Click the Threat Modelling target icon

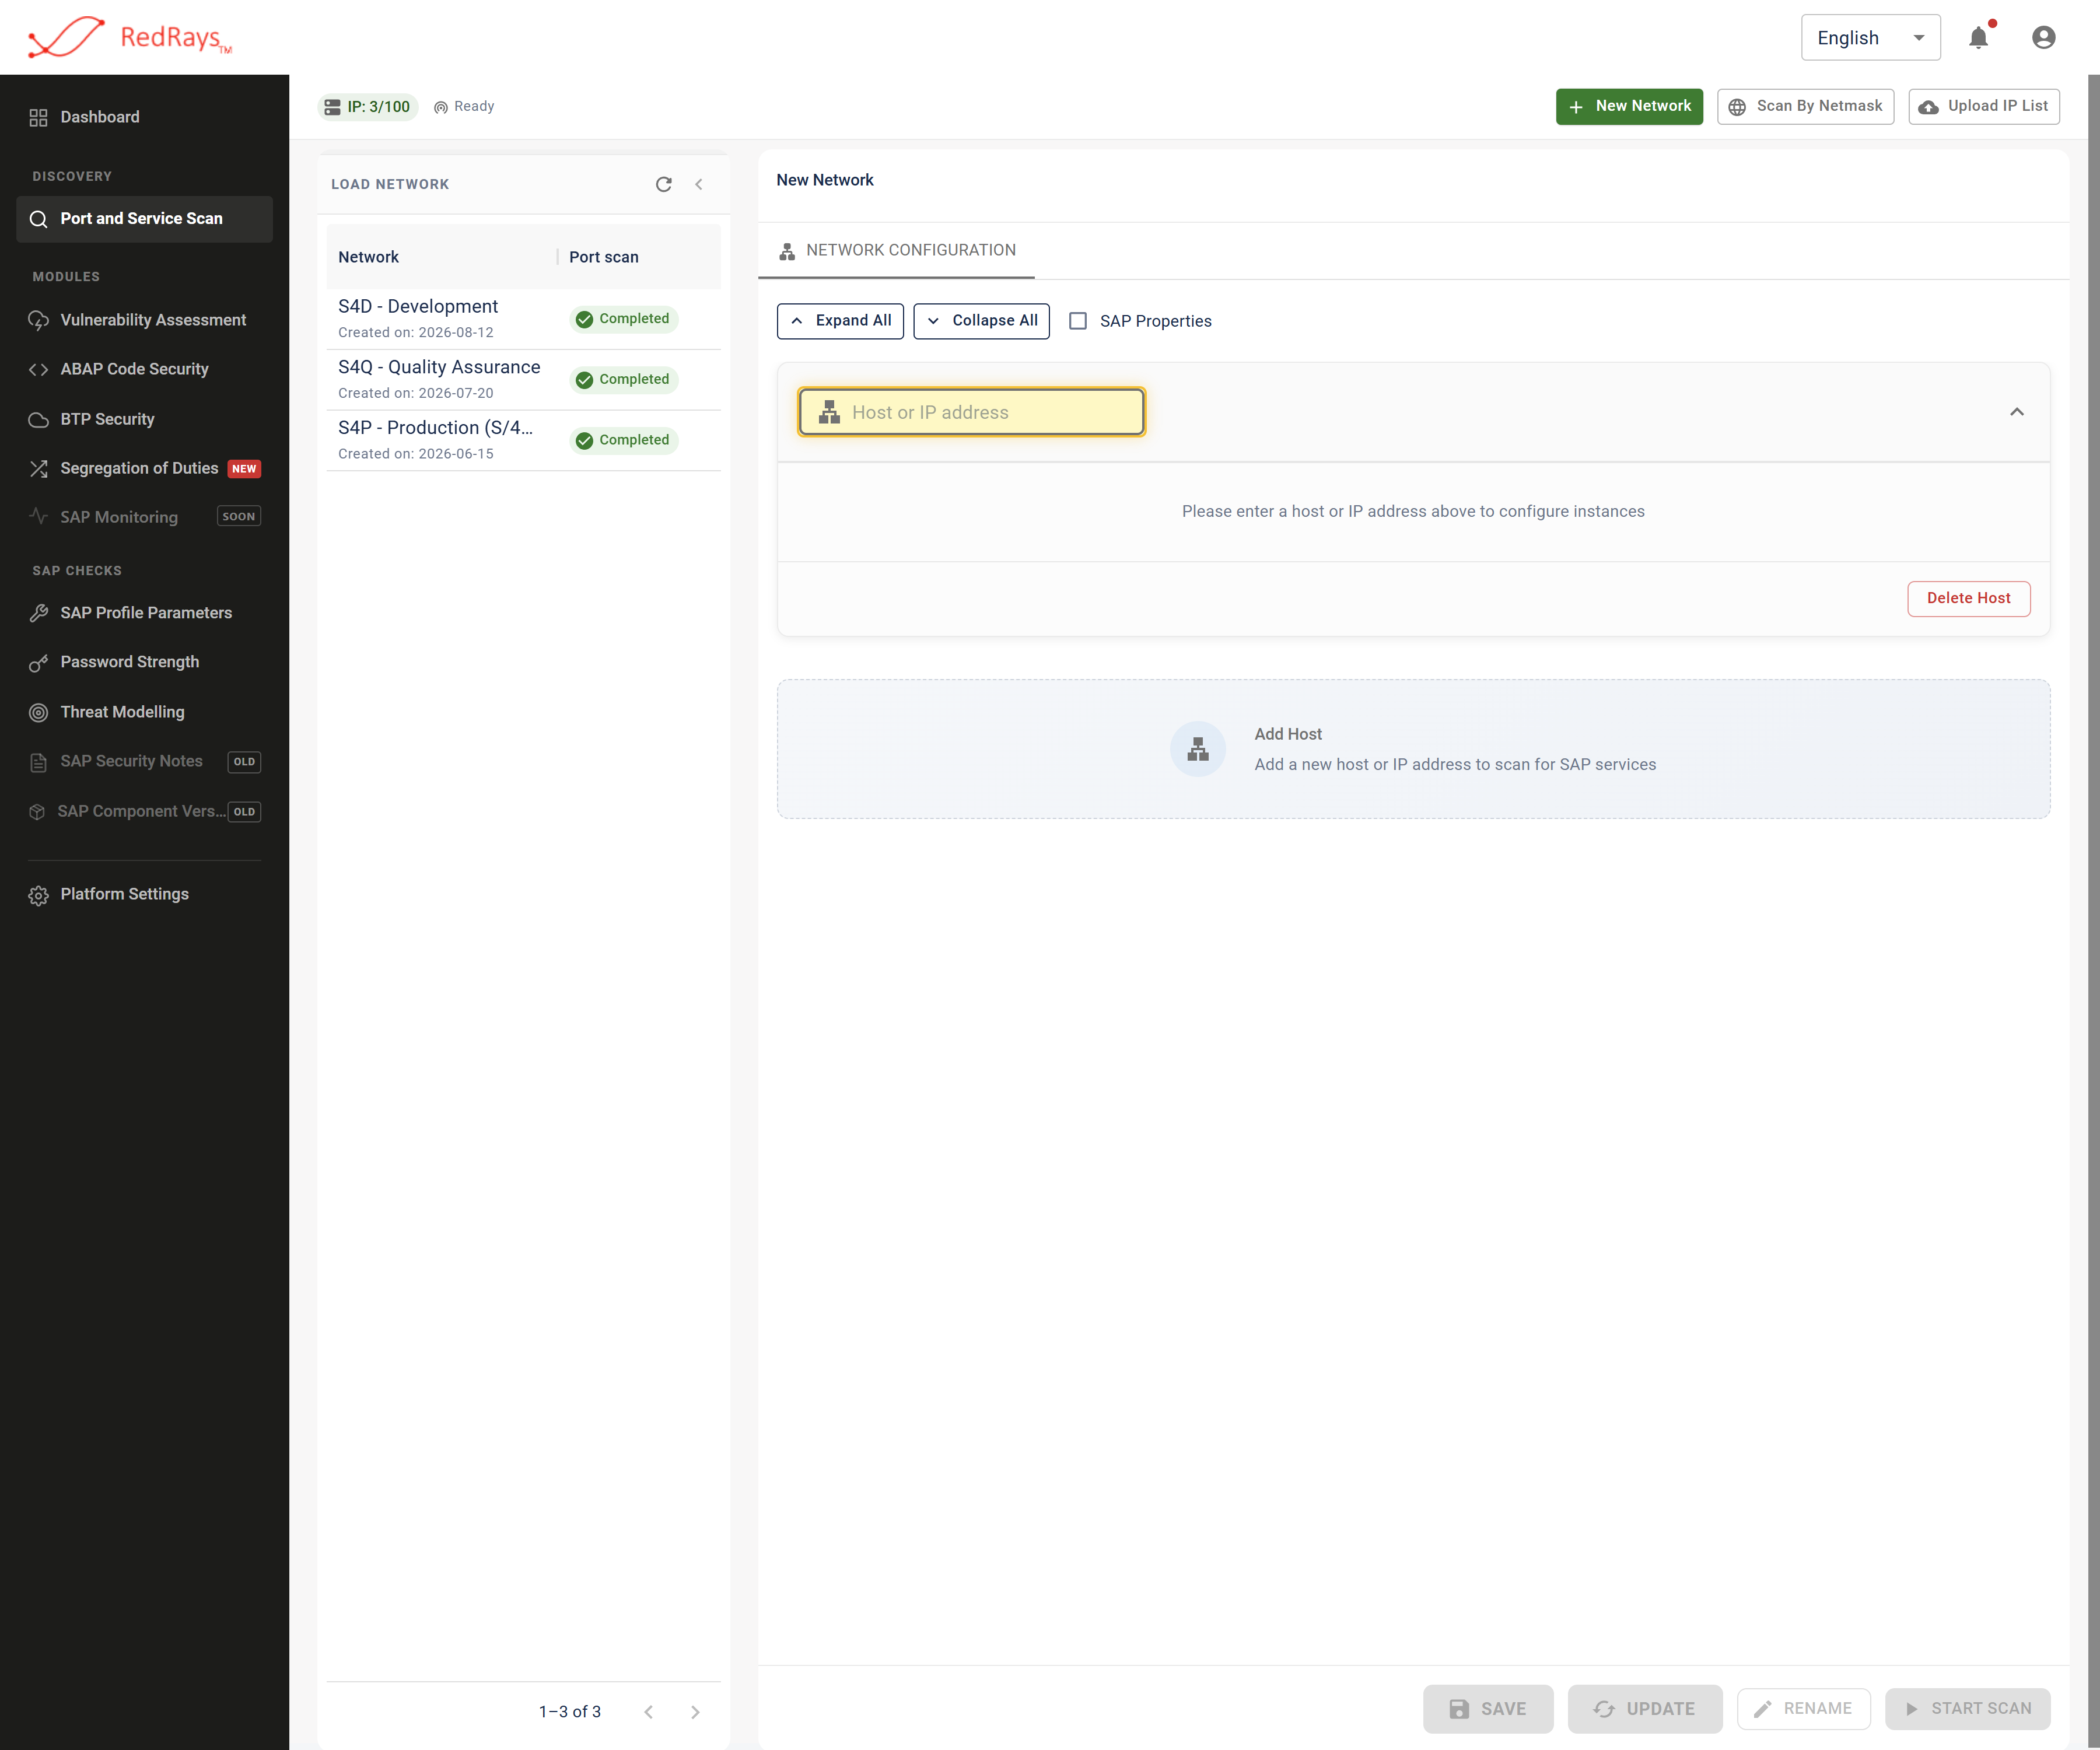pyautogui.click(x=38, y=712)
